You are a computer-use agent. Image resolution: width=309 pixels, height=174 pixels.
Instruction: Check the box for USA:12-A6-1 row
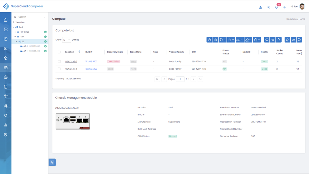pyautogui.click(x=59, y=62)
